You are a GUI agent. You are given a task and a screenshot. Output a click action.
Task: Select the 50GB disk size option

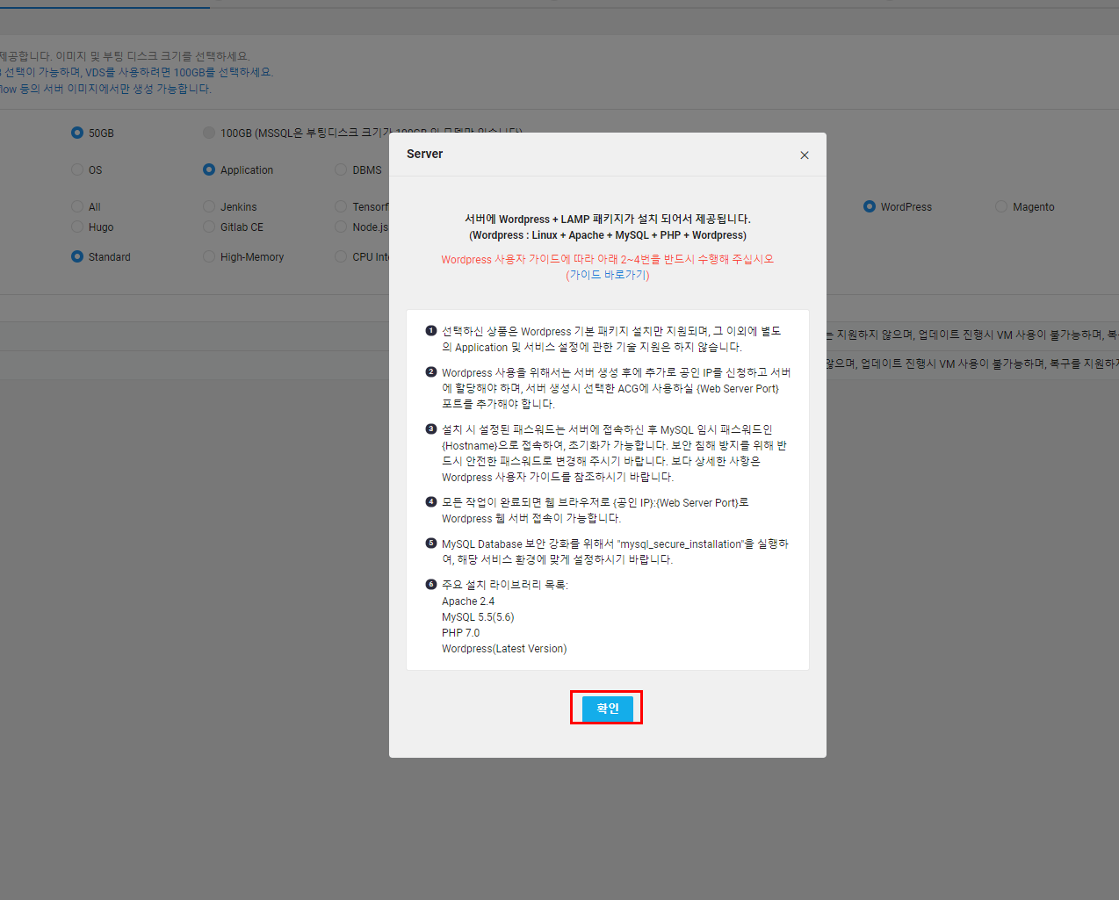point(77,133)
